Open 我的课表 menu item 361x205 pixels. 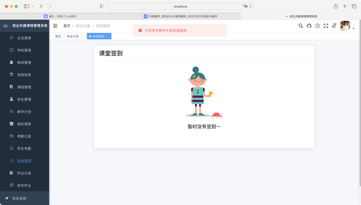24,124
